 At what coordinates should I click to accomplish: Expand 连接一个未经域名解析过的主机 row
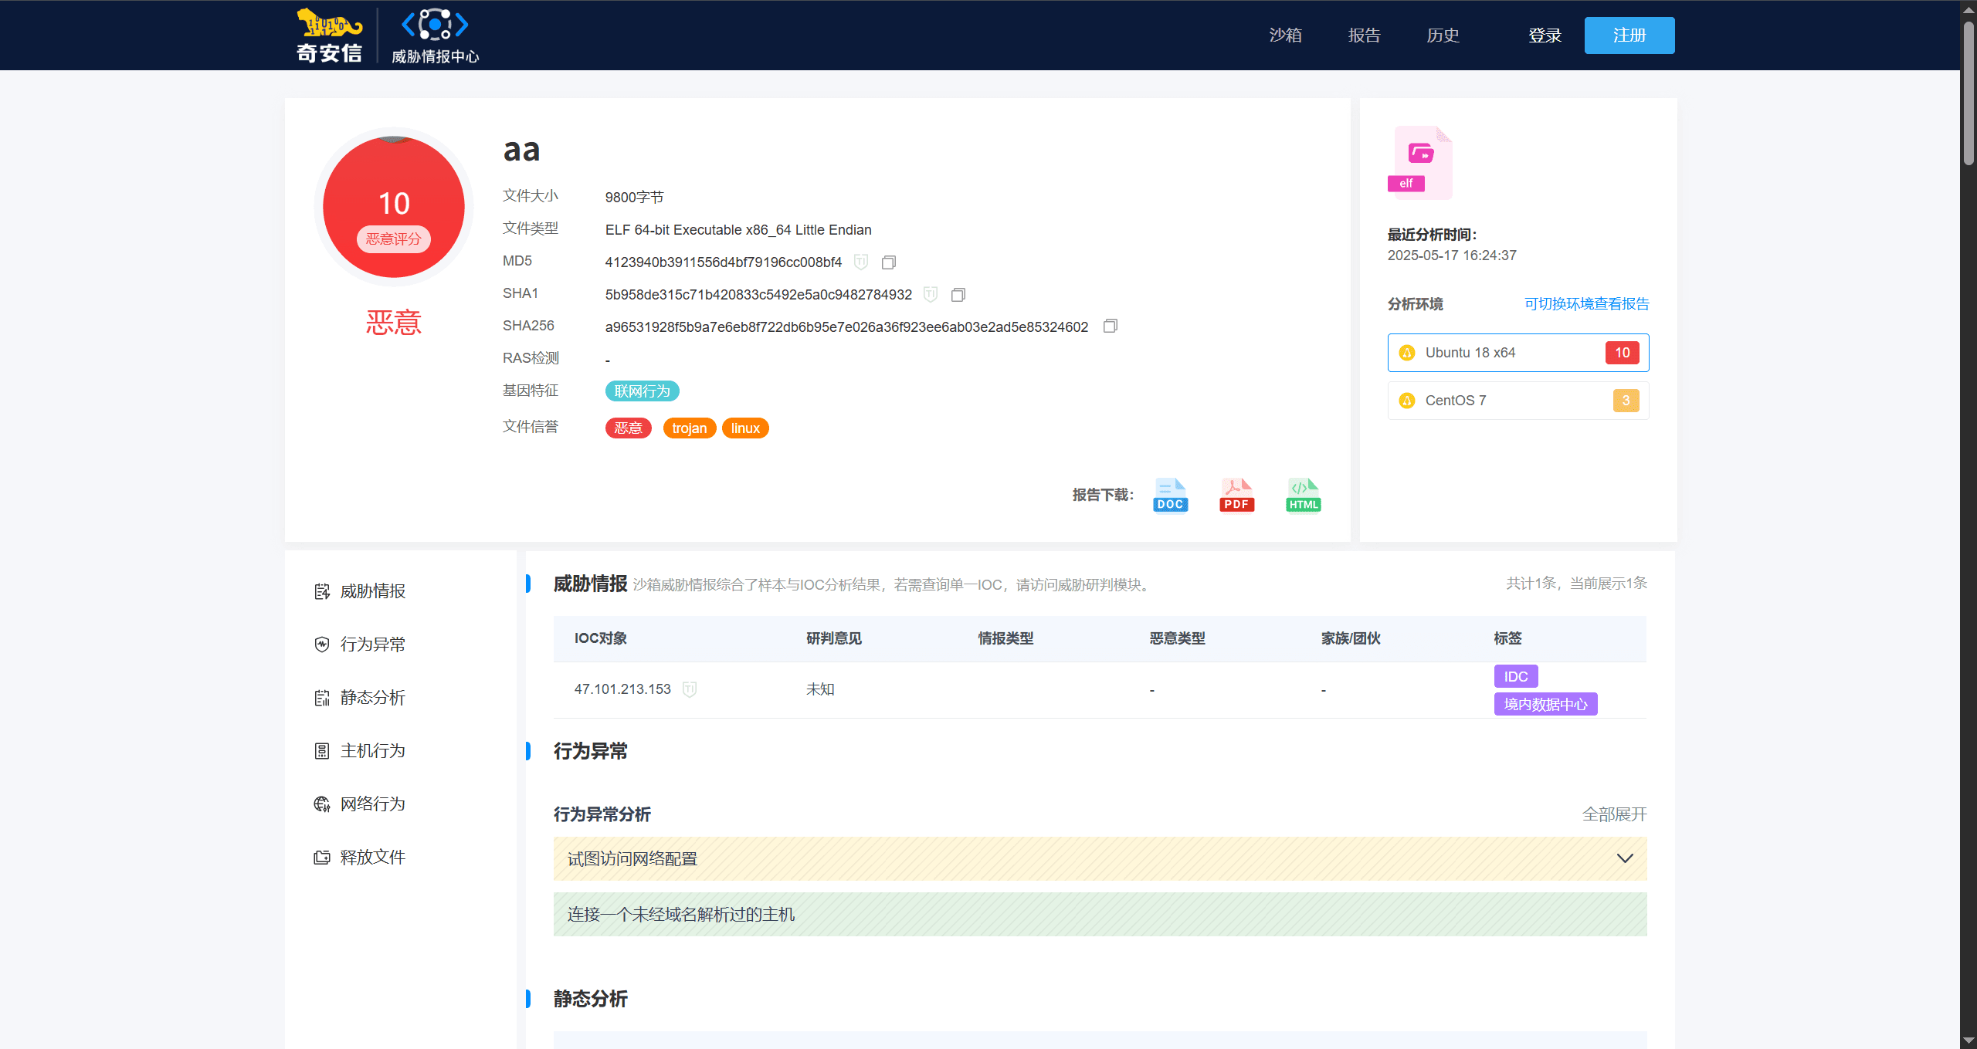click(1100, 915)
